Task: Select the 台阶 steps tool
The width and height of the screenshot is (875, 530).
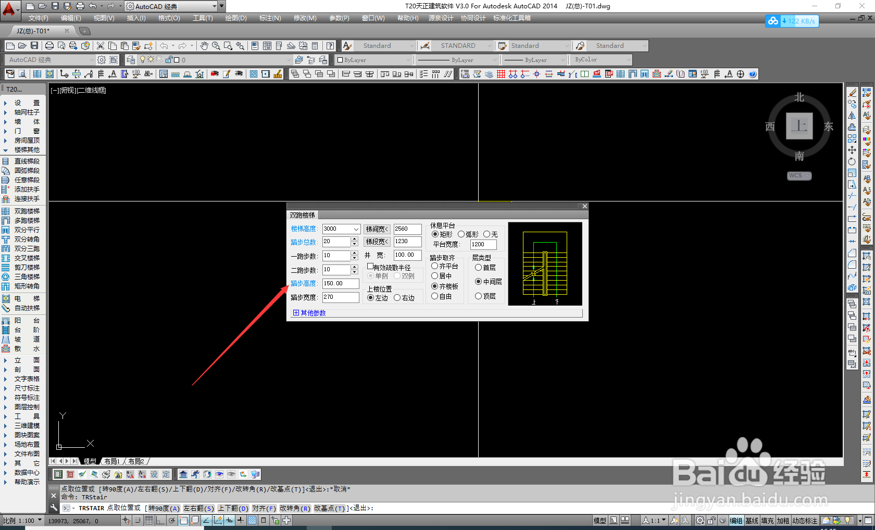Action: point(21,330)
